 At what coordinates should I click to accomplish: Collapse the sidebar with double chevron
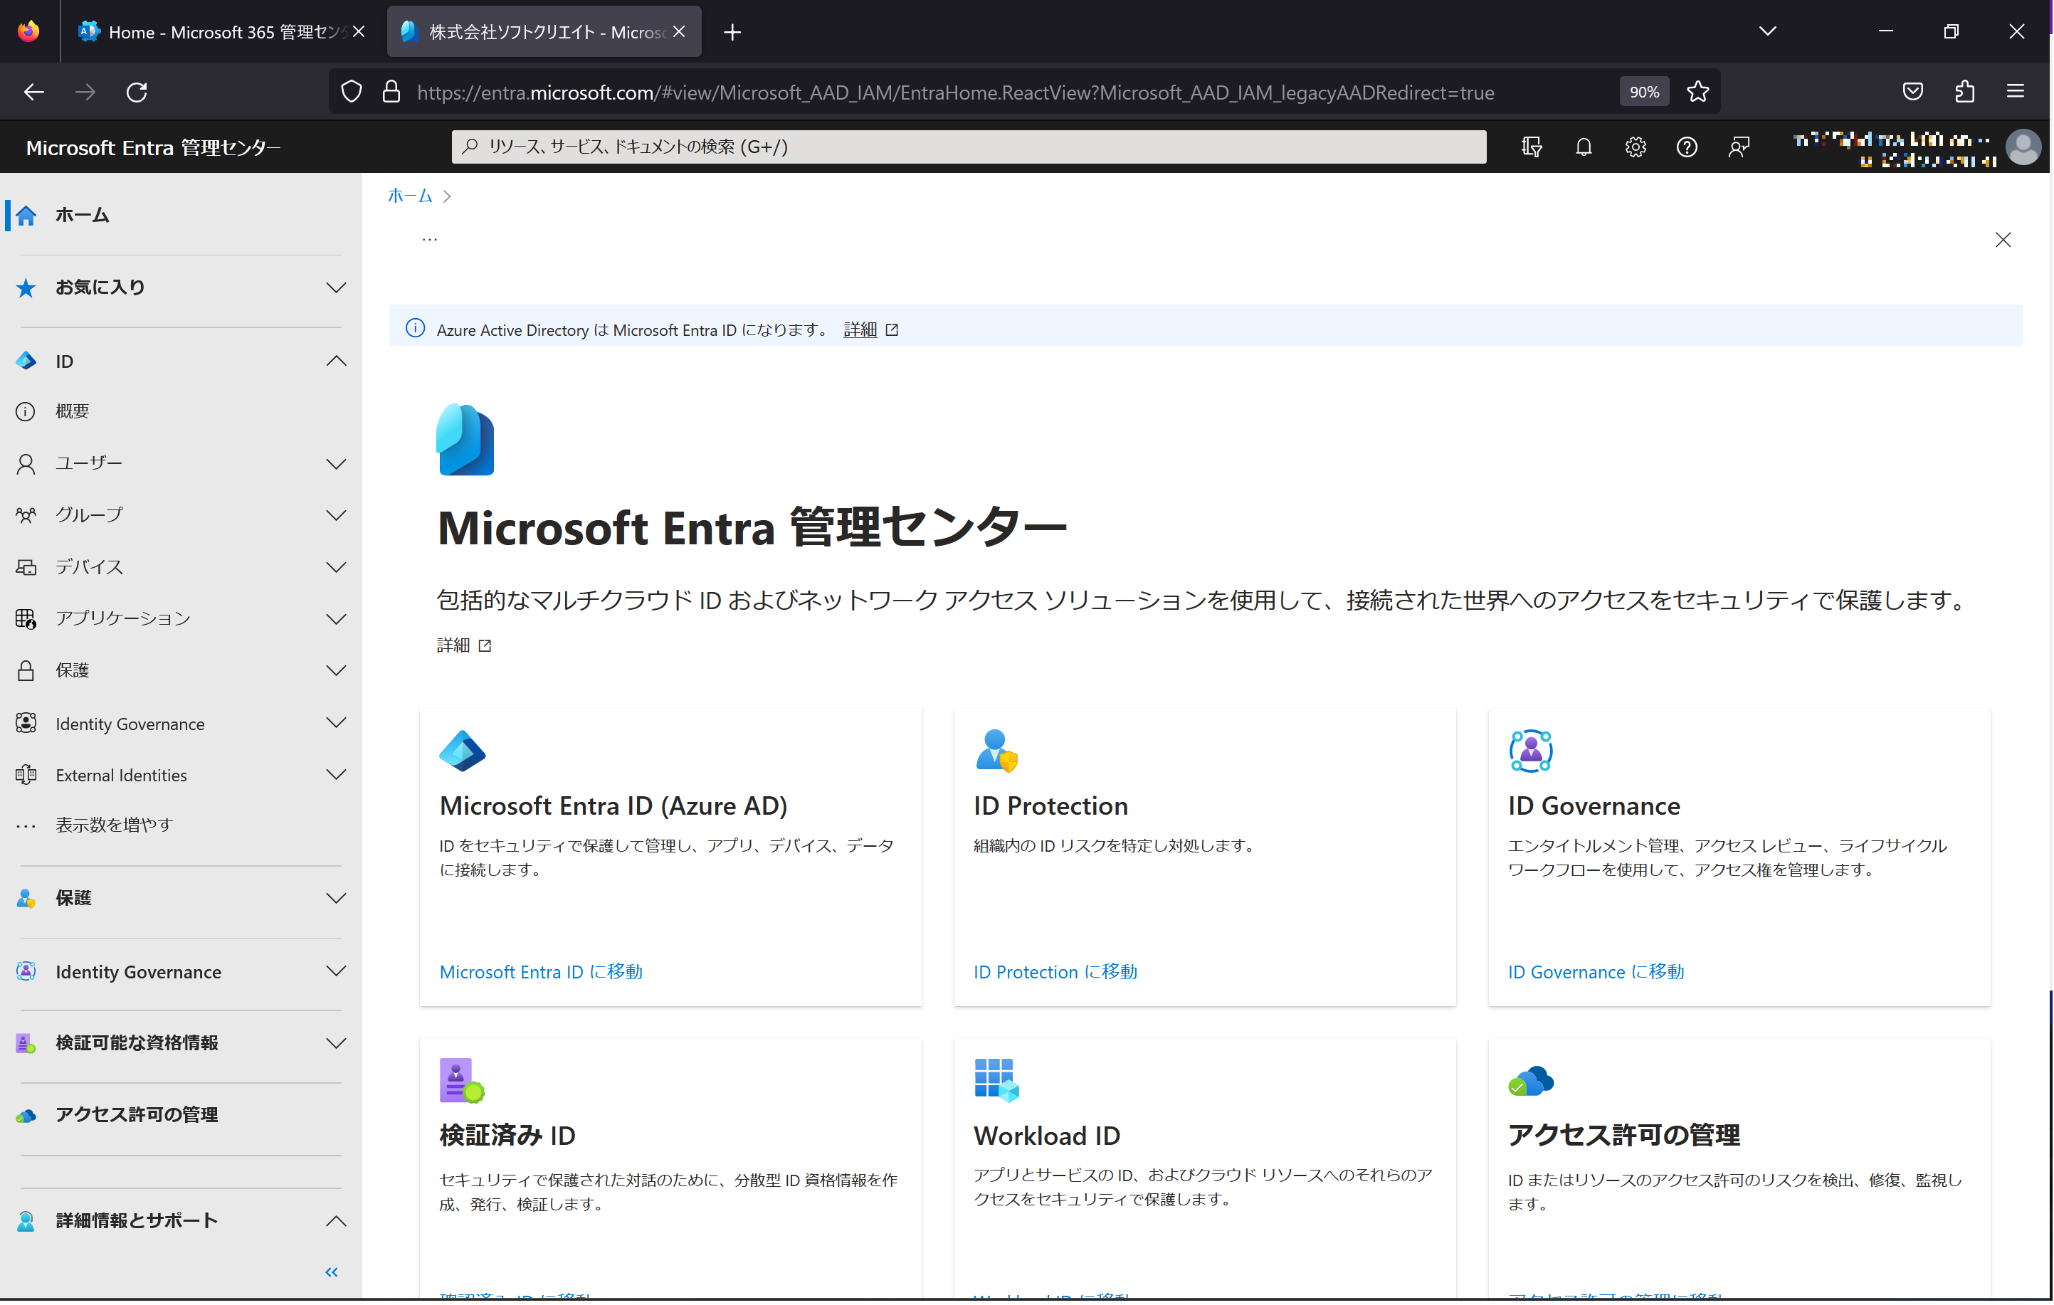[x=332, y=1274]
